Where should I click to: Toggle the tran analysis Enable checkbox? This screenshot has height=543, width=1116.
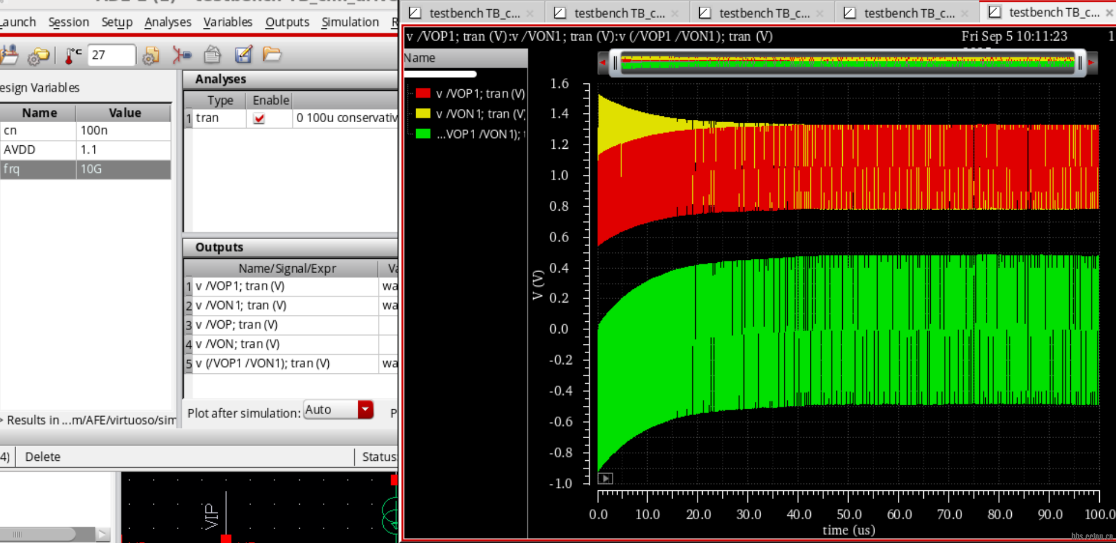point(259,119)
